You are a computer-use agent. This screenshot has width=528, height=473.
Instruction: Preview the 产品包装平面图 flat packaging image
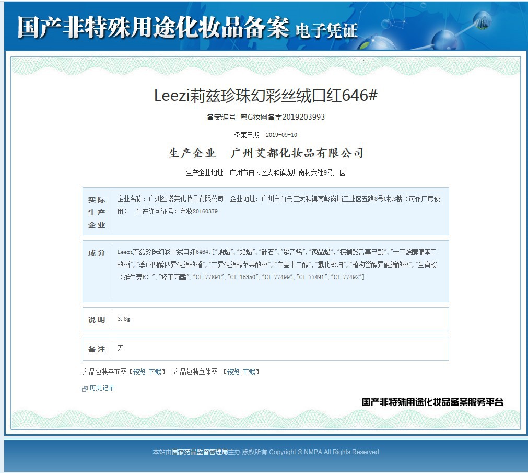[139, 372]
